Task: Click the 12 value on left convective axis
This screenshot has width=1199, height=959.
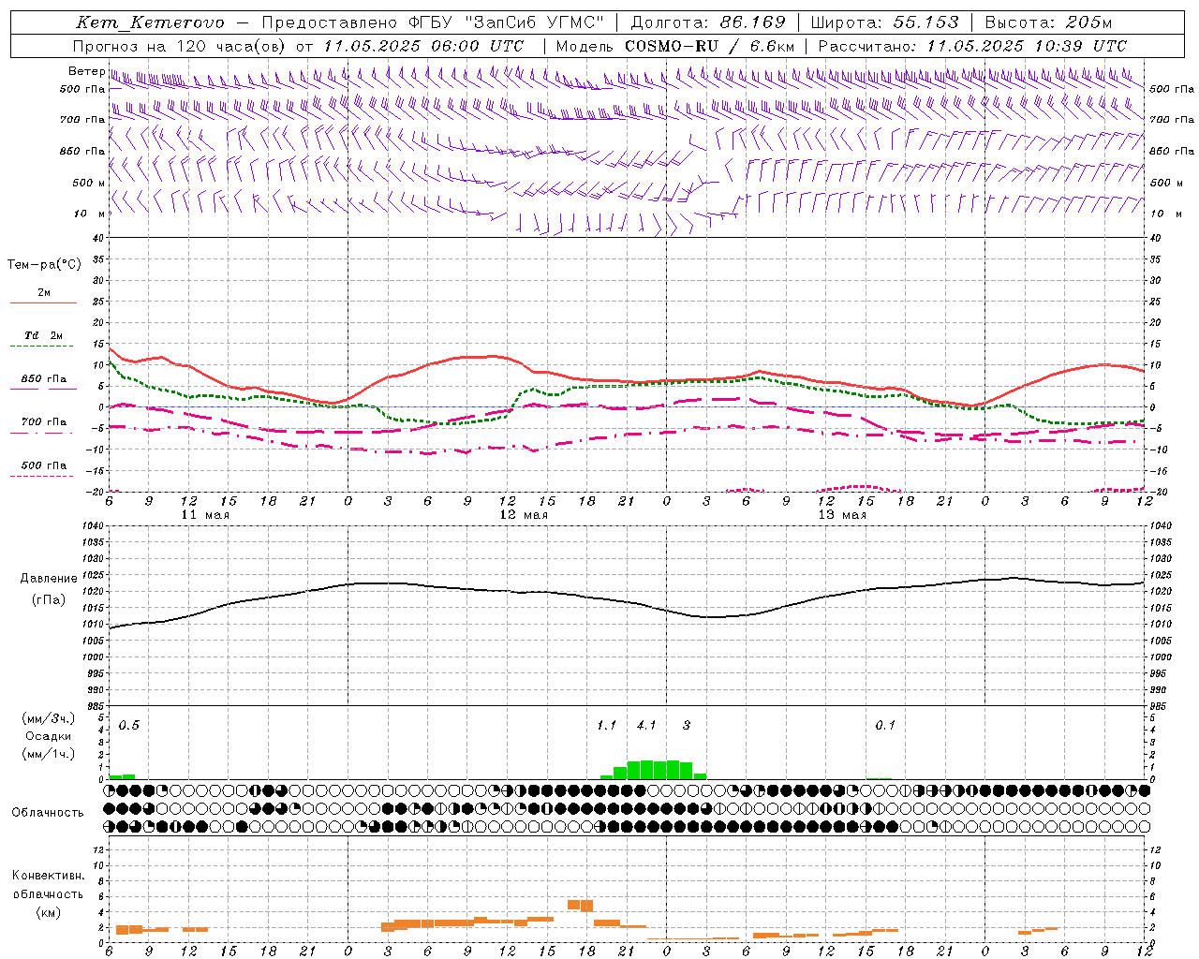Action: coord(97,849)
